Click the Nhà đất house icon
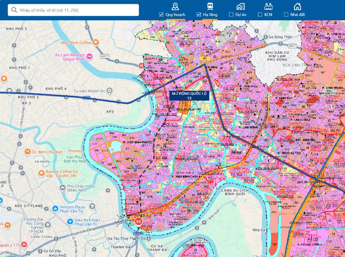The height and width of the screenshot is (257, 345). [297, 7]
